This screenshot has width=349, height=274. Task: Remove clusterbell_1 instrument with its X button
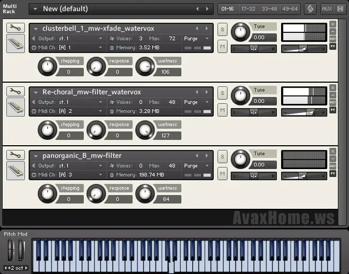(333, 24)
